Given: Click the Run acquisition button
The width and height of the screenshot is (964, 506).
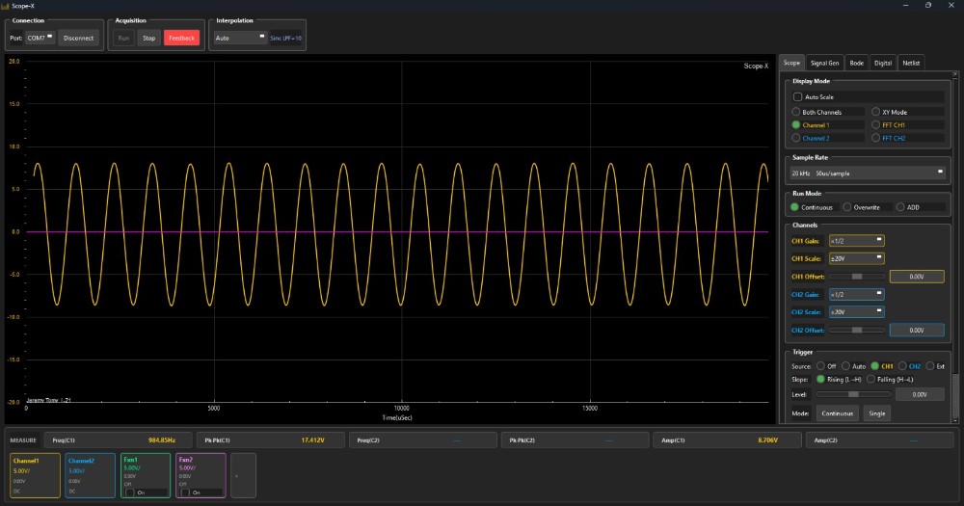Looking at the screenshot, I should tap(123, 39).
